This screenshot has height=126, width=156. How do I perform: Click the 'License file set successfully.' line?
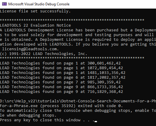coord(35,11)
